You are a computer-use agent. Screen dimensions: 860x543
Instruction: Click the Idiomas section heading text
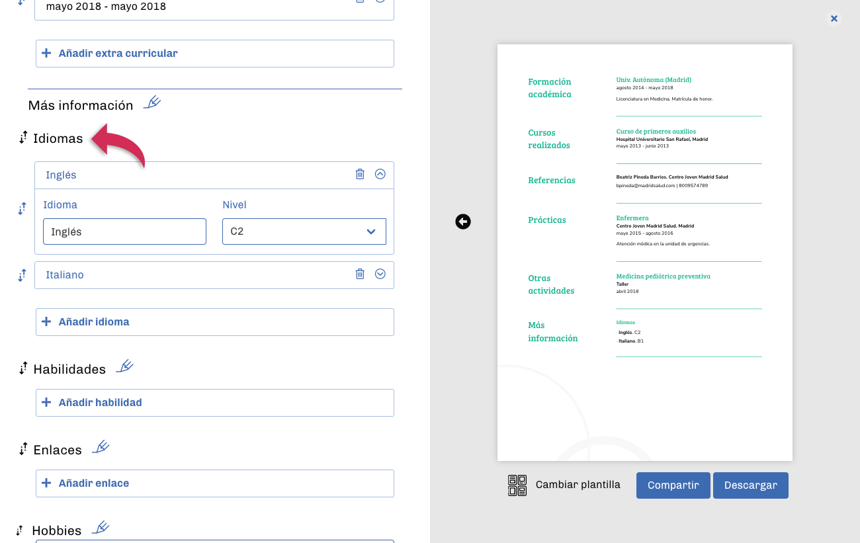(x=58, y=138)
